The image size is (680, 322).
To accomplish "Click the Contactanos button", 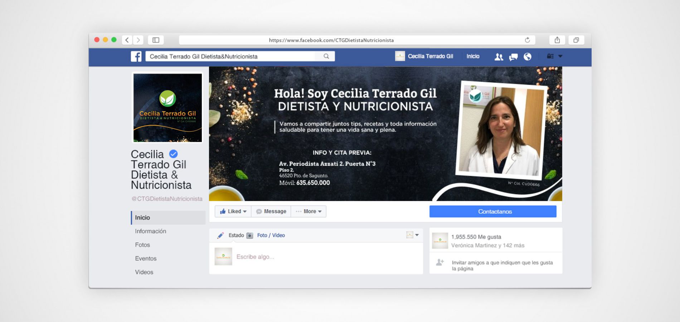I will [493, 211].
